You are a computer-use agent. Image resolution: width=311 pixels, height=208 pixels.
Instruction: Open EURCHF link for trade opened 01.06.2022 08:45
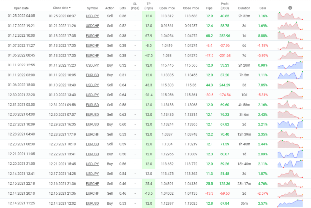[x=92, y=56]
